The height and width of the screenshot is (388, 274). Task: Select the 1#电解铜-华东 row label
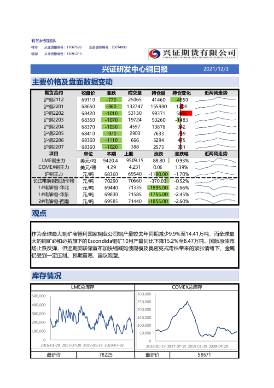coord(54,194)
